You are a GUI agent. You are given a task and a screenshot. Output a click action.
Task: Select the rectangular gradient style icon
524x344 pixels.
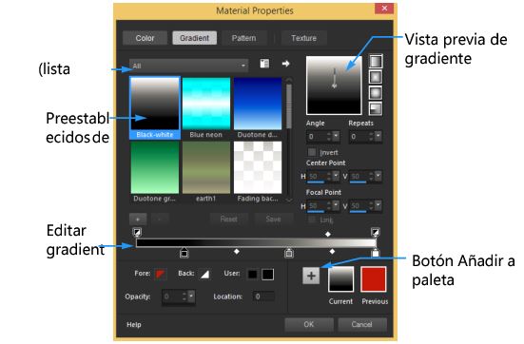[376, 77]
